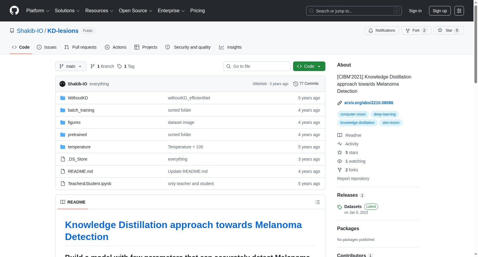
Task: Click the Sign in link
Action: click(x=415, y=11)
